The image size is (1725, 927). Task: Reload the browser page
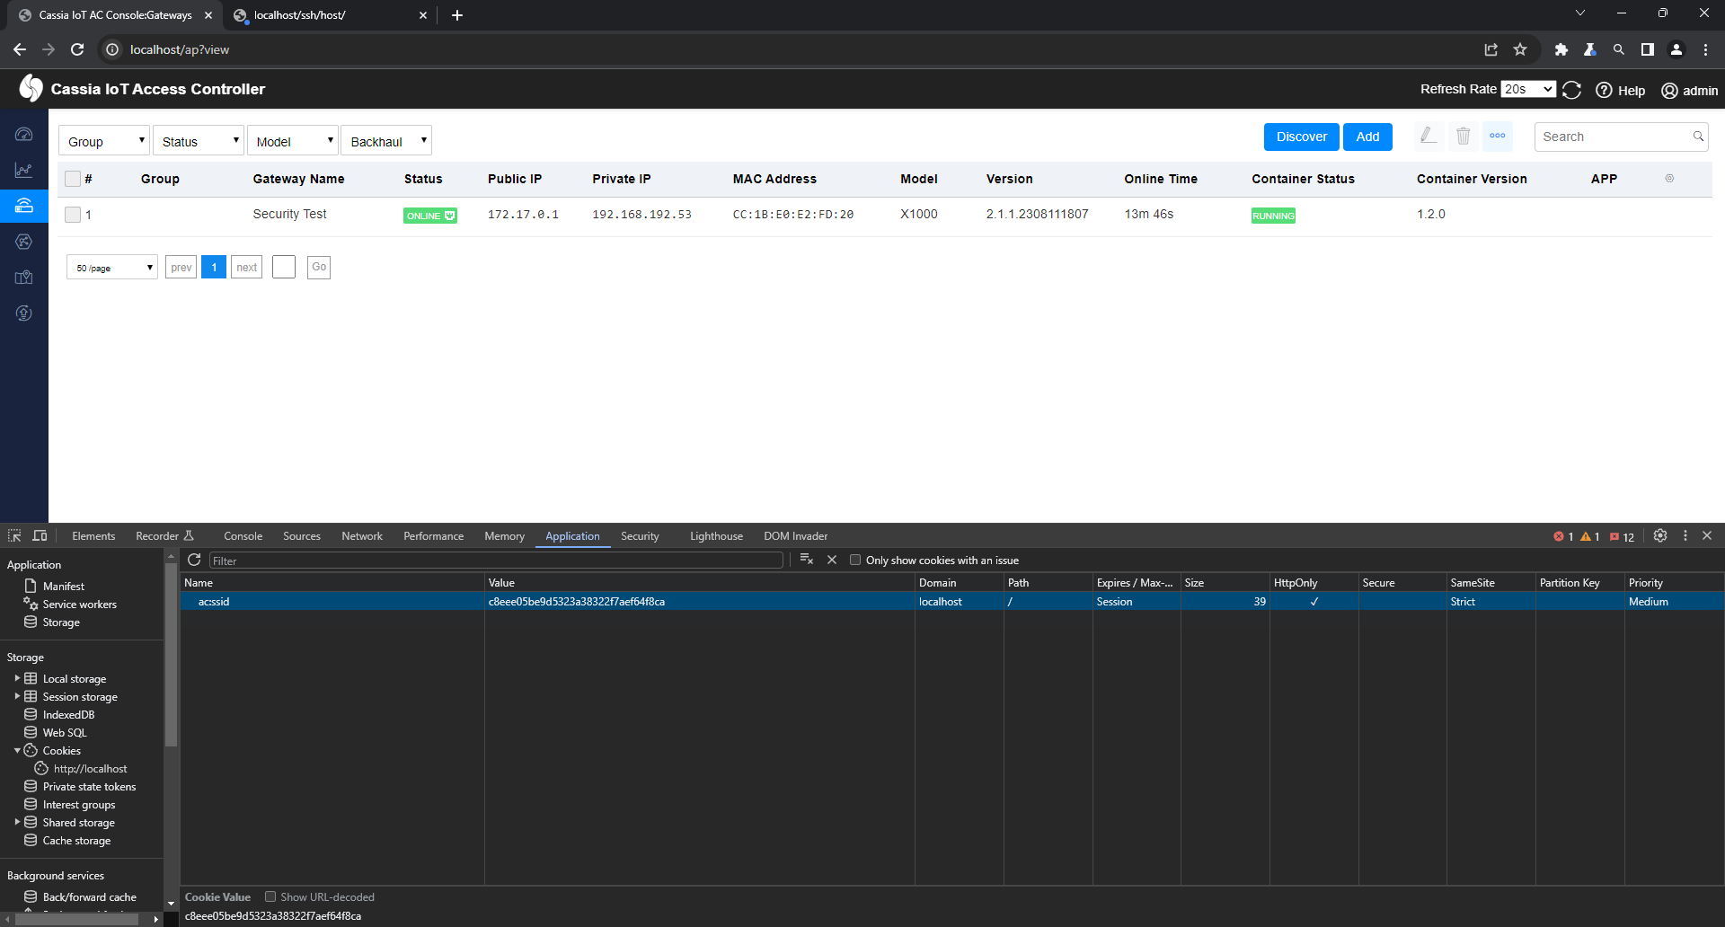(77, 49)
